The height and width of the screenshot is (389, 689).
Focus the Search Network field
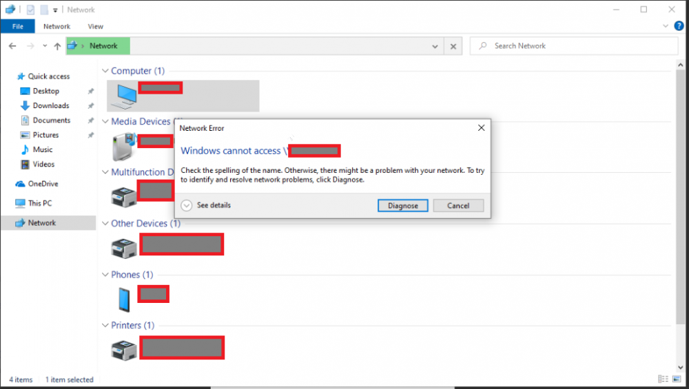point(573,45)
